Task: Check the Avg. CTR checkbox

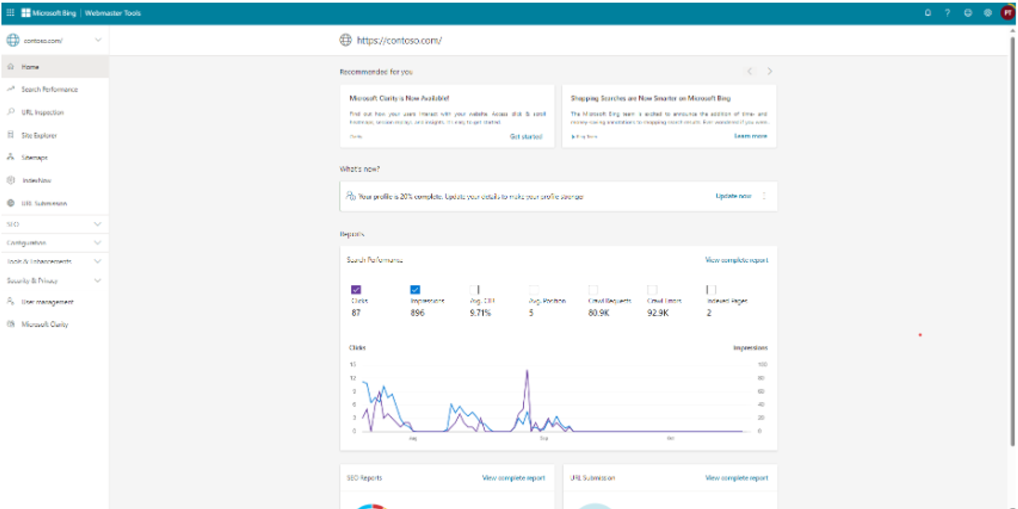Action: [x=474, y=290]
